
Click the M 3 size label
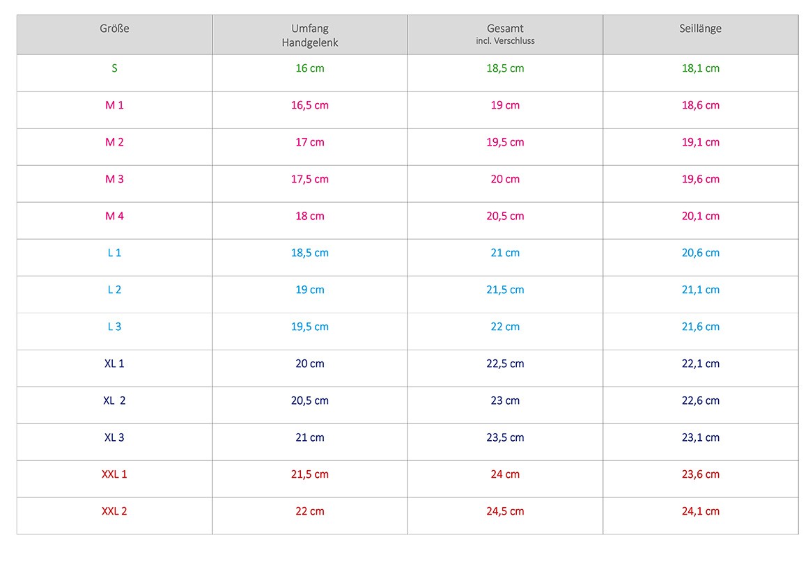[114, 179]
